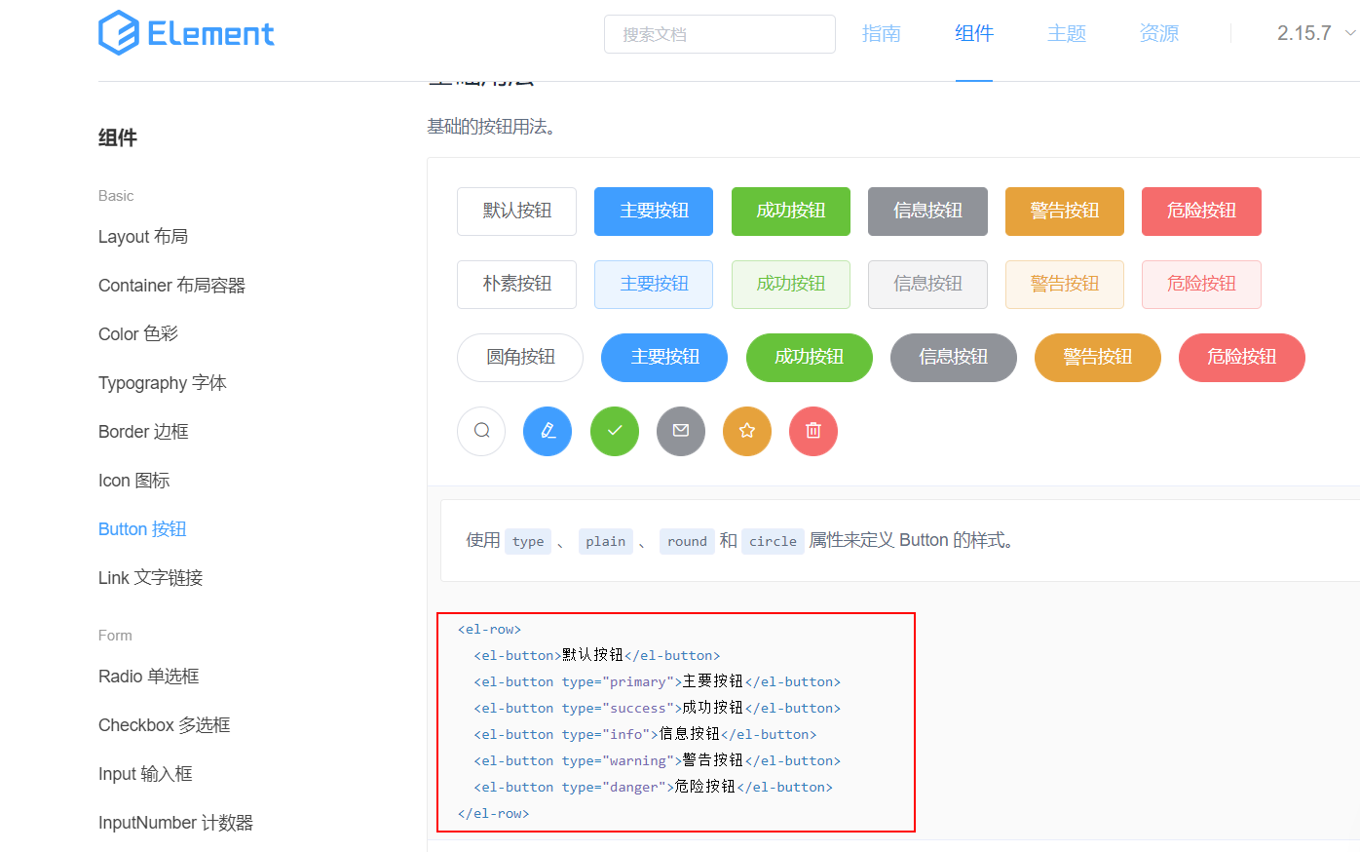Open InputNumber 计数器 in sidebar
1360x852 pixels.
tap(175, 823)
